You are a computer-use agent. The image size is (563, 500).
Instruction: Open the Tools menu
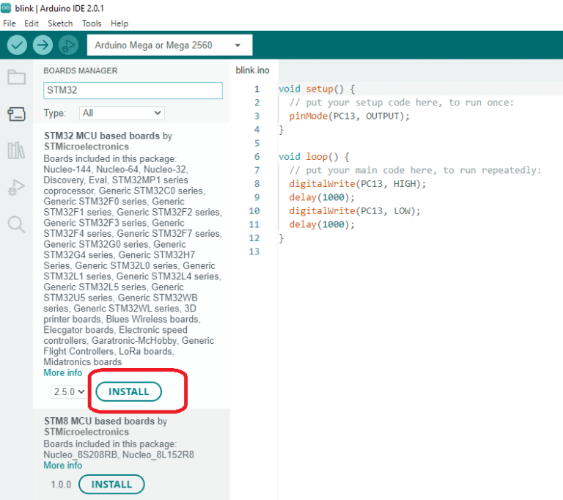click(x=92, y=23)
